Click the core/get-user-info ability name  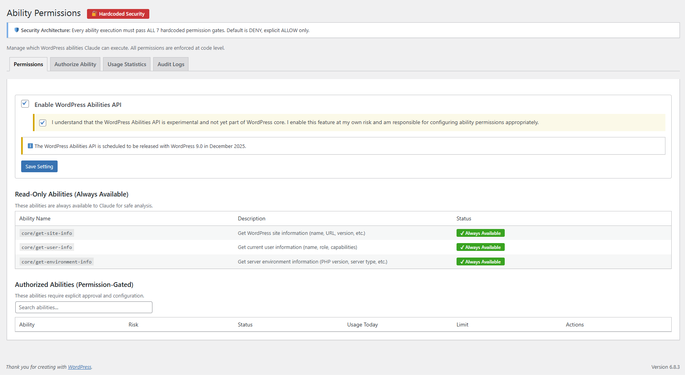pyautogui.click(x=47, y=247)
